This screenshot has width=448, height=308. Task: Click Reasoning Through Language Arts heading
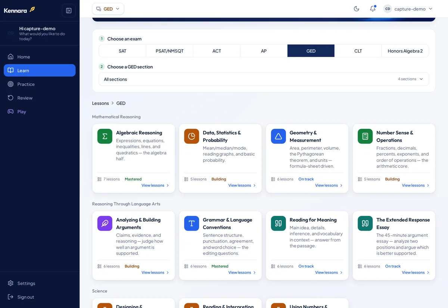click(x=126, y=204)
